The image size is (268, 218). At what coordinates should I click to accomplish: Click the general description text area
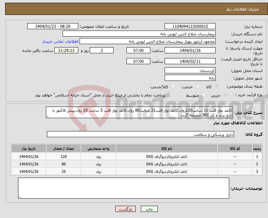139,112
